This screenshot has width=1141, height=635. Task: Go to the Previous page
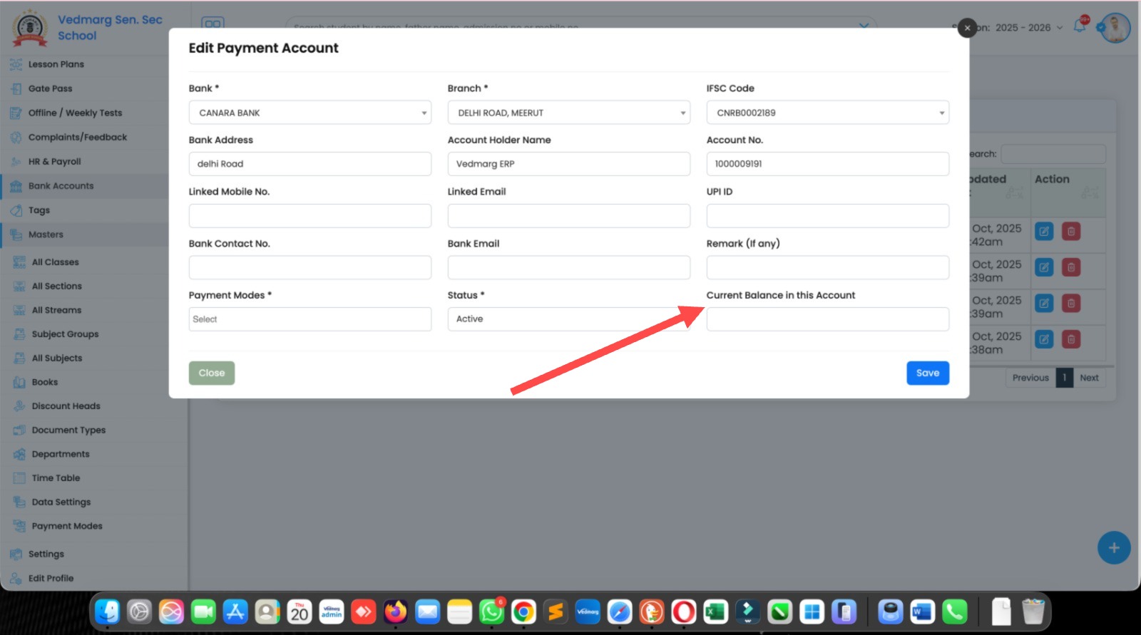[1030, 378]
